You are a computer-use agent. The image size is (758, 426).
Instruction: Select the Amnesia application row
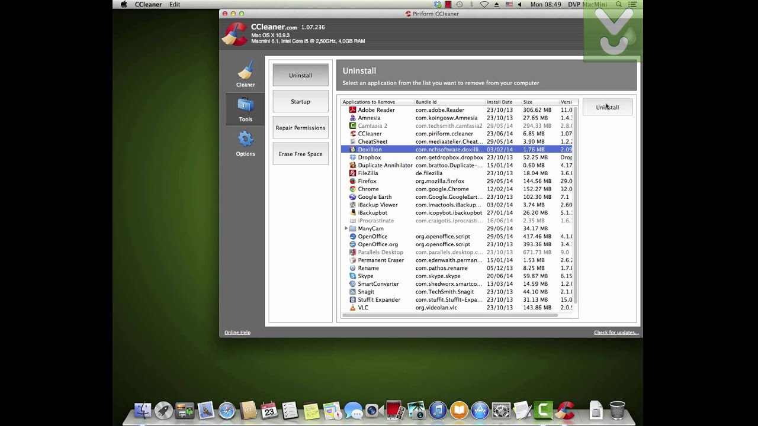click(x=457, y=118)
